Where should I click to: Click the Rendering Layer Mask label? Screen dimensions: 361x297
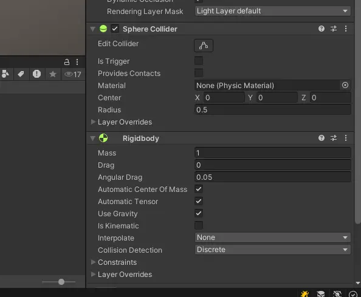145,12
